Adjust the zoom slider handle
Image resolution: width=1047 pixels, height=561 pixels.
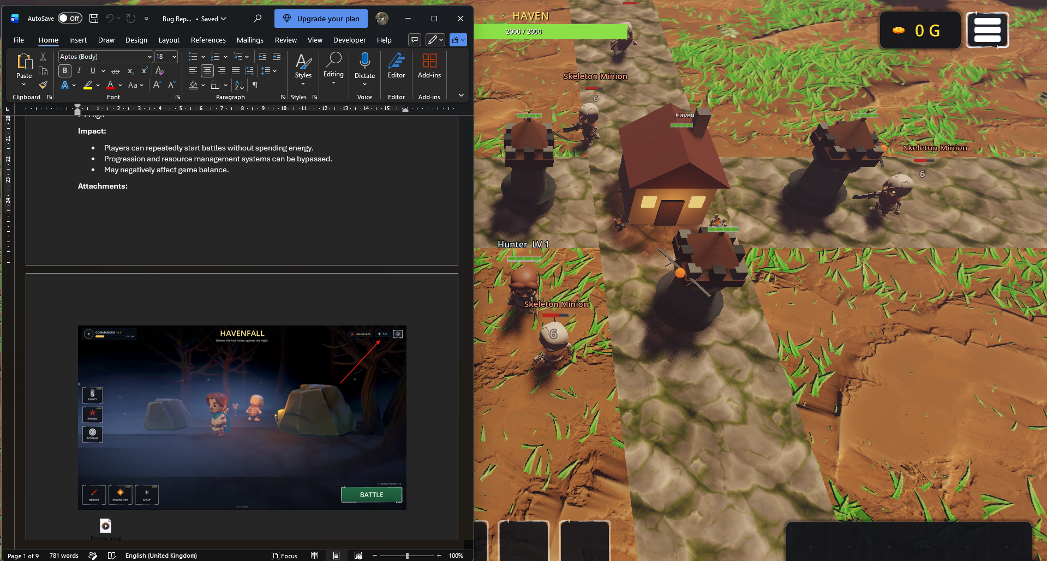[407, 556]
